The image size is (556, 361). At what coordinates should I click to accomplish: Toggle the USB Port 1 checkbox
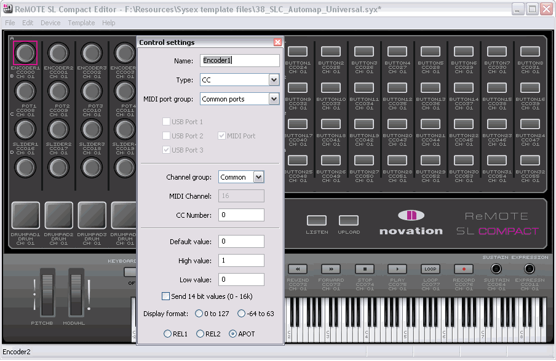[x=166, y=122]
